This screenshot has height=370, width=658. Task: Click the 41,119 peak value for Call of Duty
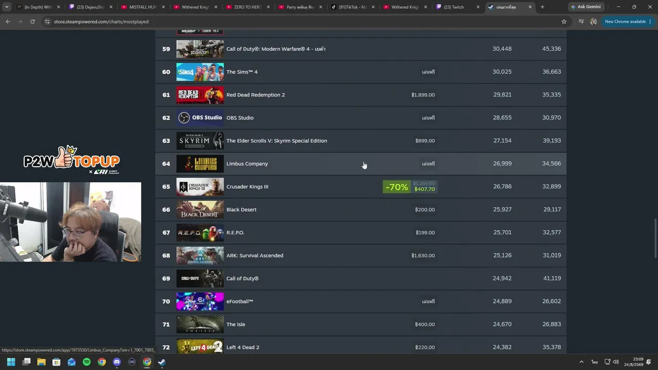[x=552, y=279]
